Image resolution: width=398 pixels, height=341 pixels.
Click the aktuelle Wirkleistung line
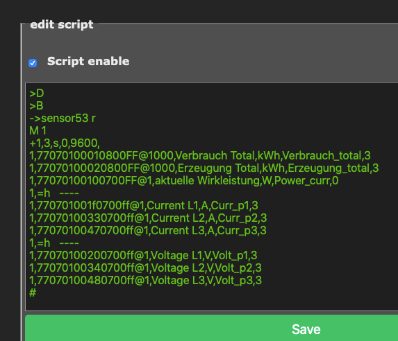pos(184,181)
